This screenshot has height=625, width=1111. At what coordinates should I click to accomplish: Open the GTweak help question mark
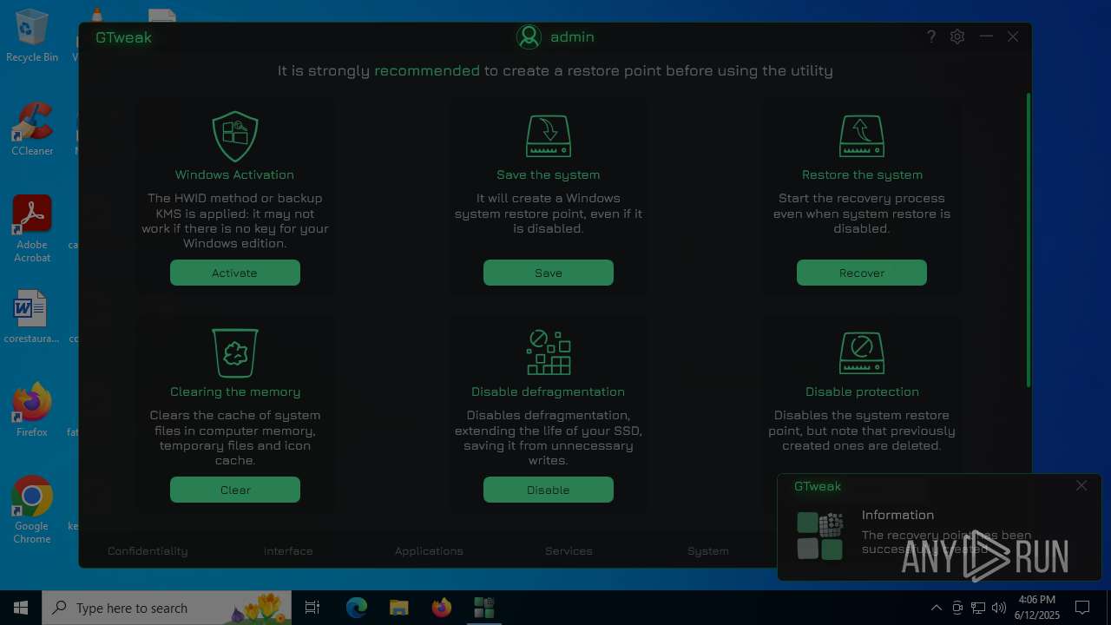(x=931, y=36)
